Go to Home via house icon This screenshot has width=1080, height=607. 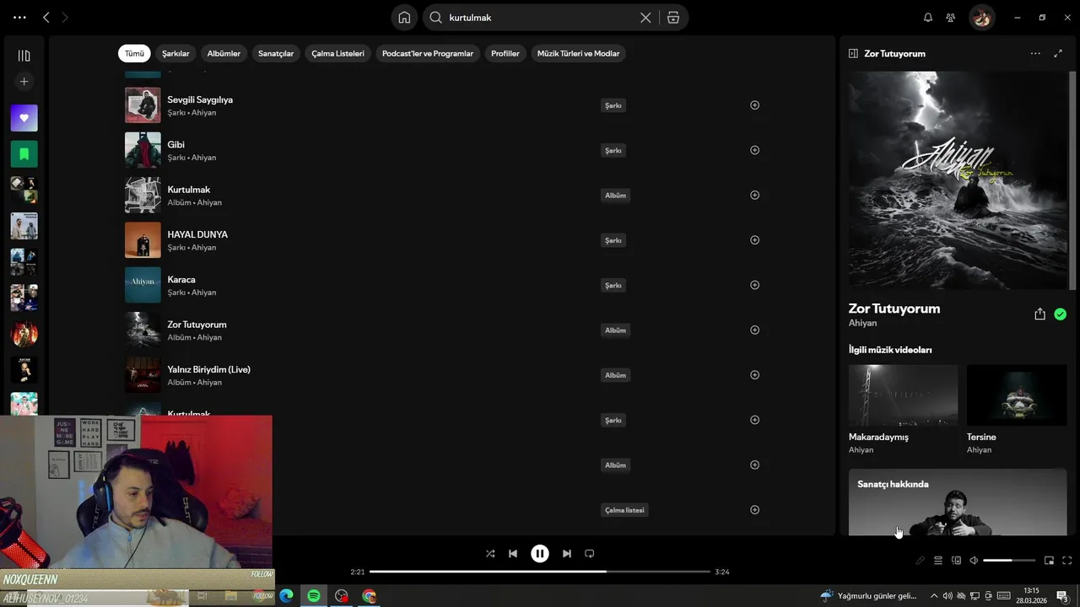[404, 17]
